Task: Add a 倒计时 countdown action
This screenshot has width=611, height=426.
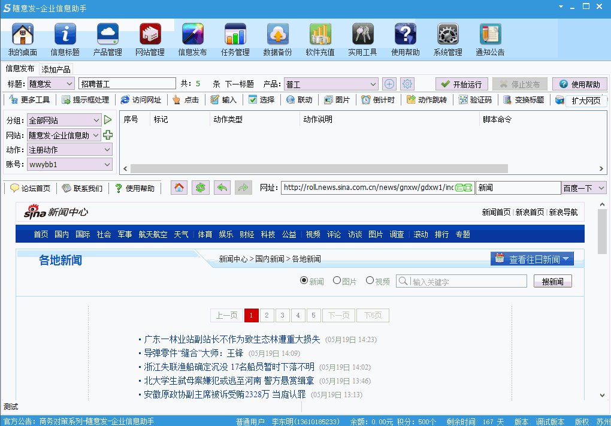Action: [x=378, y=100]
